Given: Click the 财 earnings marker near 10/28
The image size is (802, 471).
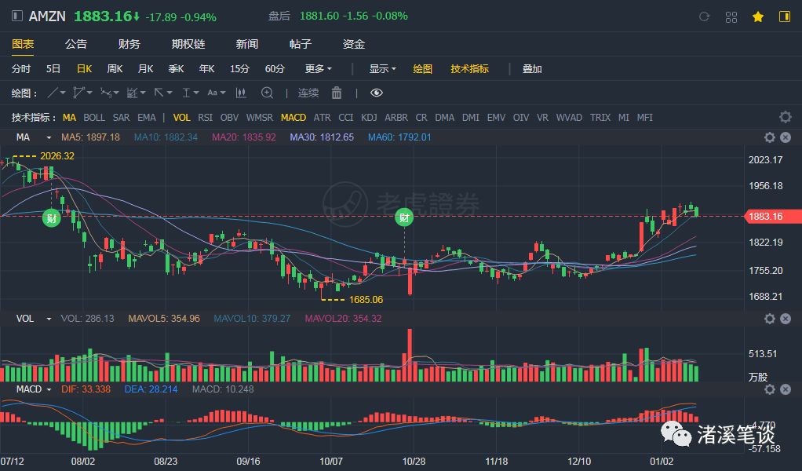Looking at the screenshot, I should 405,218.
